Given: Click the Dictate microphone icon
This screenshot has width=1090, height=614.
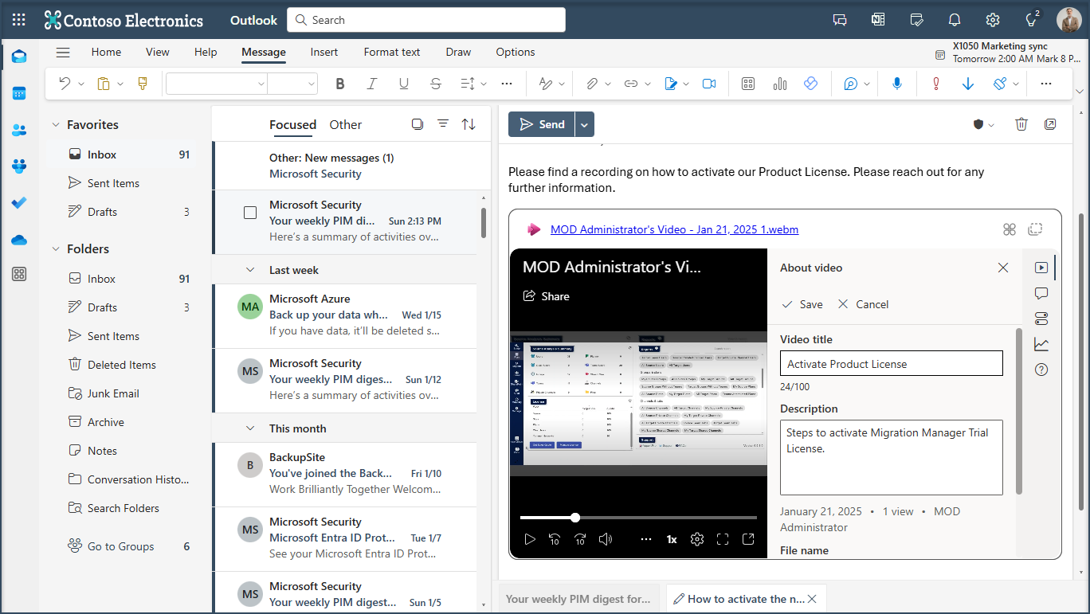Looking at the screenshot, I should point(897,84).
